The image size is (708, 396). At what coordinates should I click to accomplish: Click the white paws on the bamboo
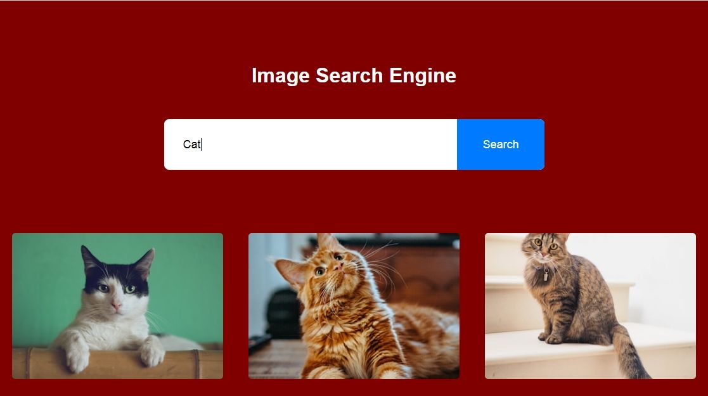pyautogui.click(x=115, y=354)
